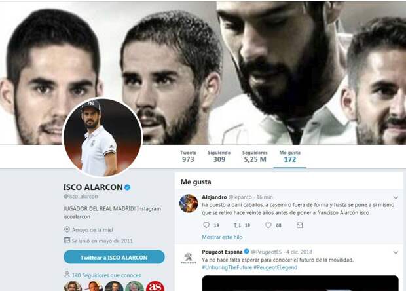The width and height of the screenshot is (406, 291).
Task: Click the blue verified badge next to ISCO ALARCON
Action: tap(128, 187)
